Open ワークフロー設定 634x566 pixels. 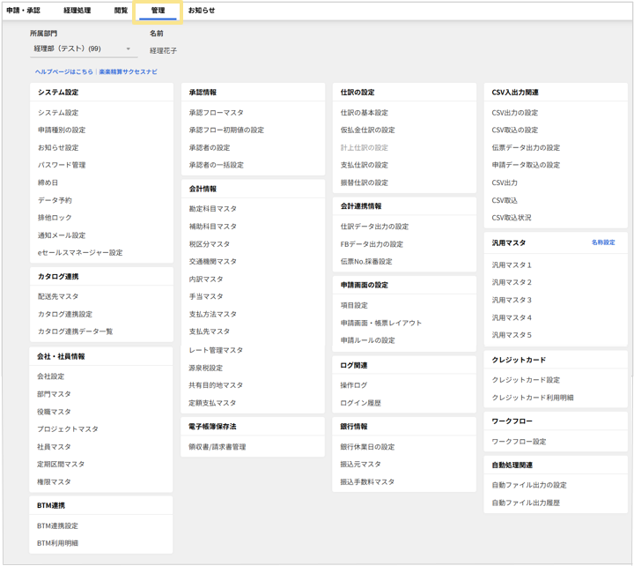click(x=519, y=442)
